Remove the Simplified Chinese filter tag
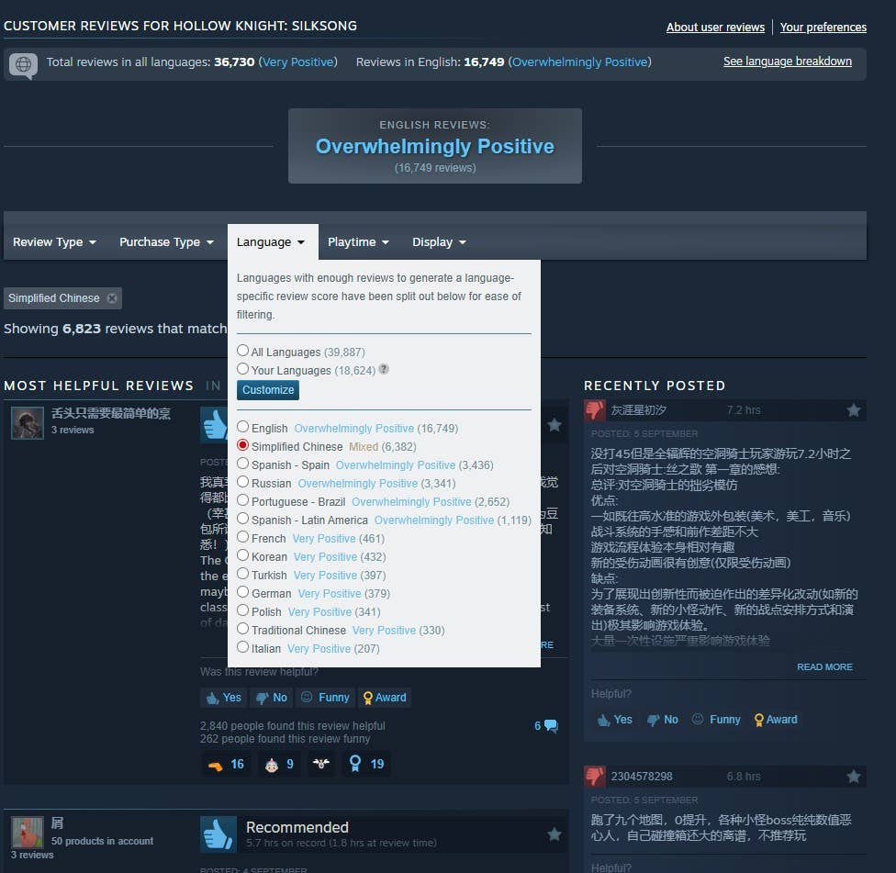 click(x=112, y=298)
